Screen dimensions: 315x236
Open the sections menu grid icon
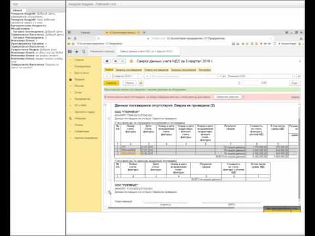pos(70,51)
